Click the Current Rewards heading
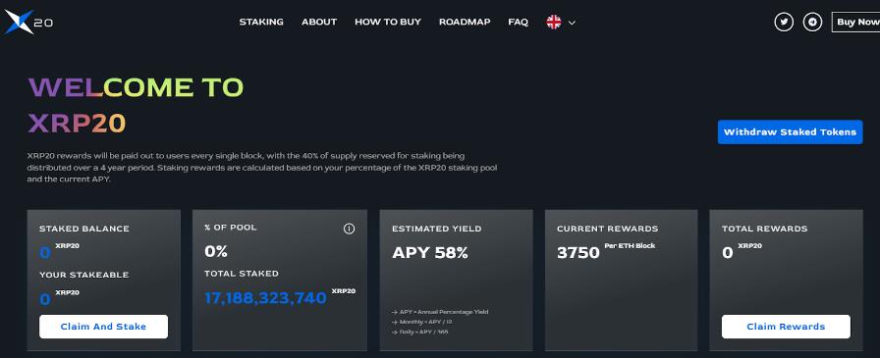Screen dimensions: 880x358 [x=607, y=229]
